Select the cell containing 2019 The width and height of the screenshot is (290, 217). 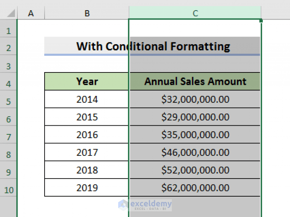[86, 188]
